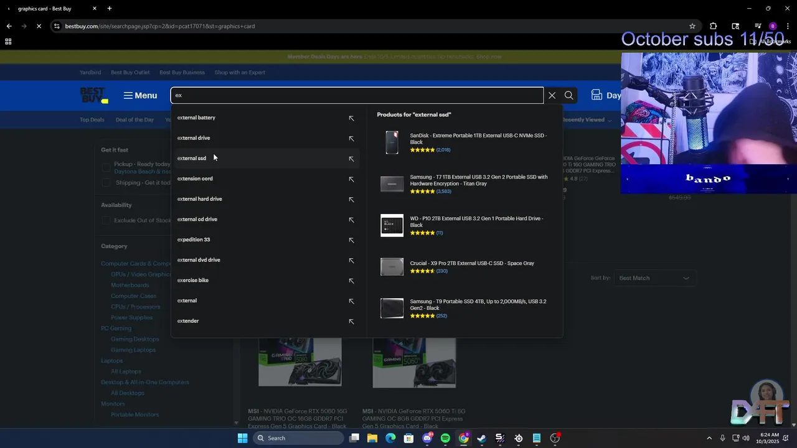This screenshot has width=797, height=448.
Task: Open Steam from the taskbar
Action: click(x=481, y=438)
